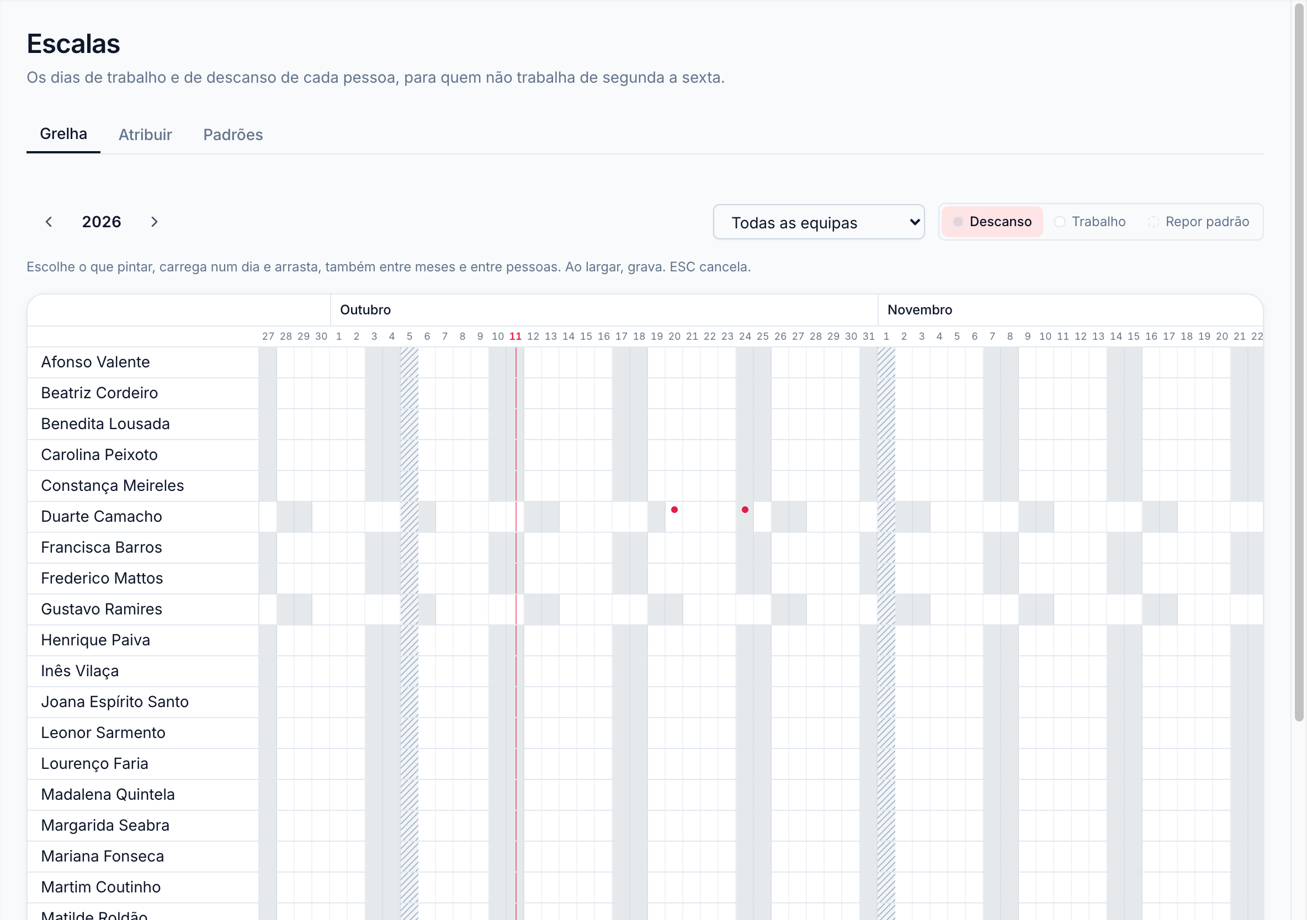This screenshot has height=920, width=1307.
Task: Click the Joana Espírito Santo row name
Action: [x=114, y=702]
